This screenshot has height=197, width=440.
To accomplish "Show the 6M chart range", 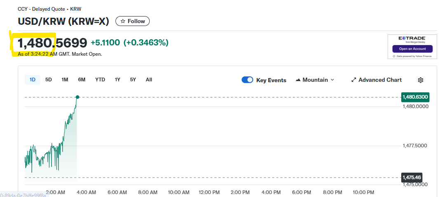I will point(82,80).
